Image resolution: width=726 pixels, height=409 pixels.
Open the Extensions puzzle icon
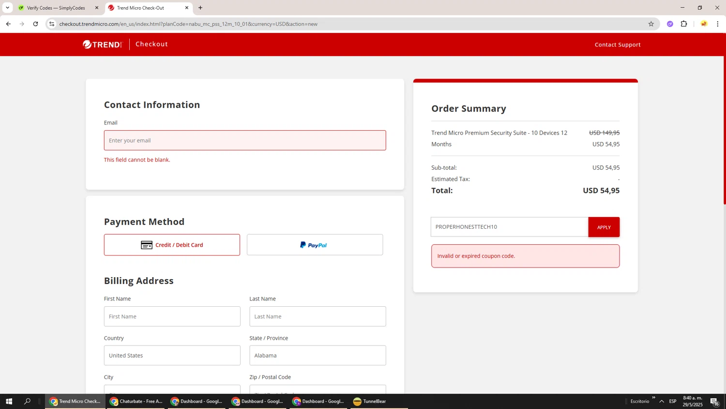tap(684, 24)
